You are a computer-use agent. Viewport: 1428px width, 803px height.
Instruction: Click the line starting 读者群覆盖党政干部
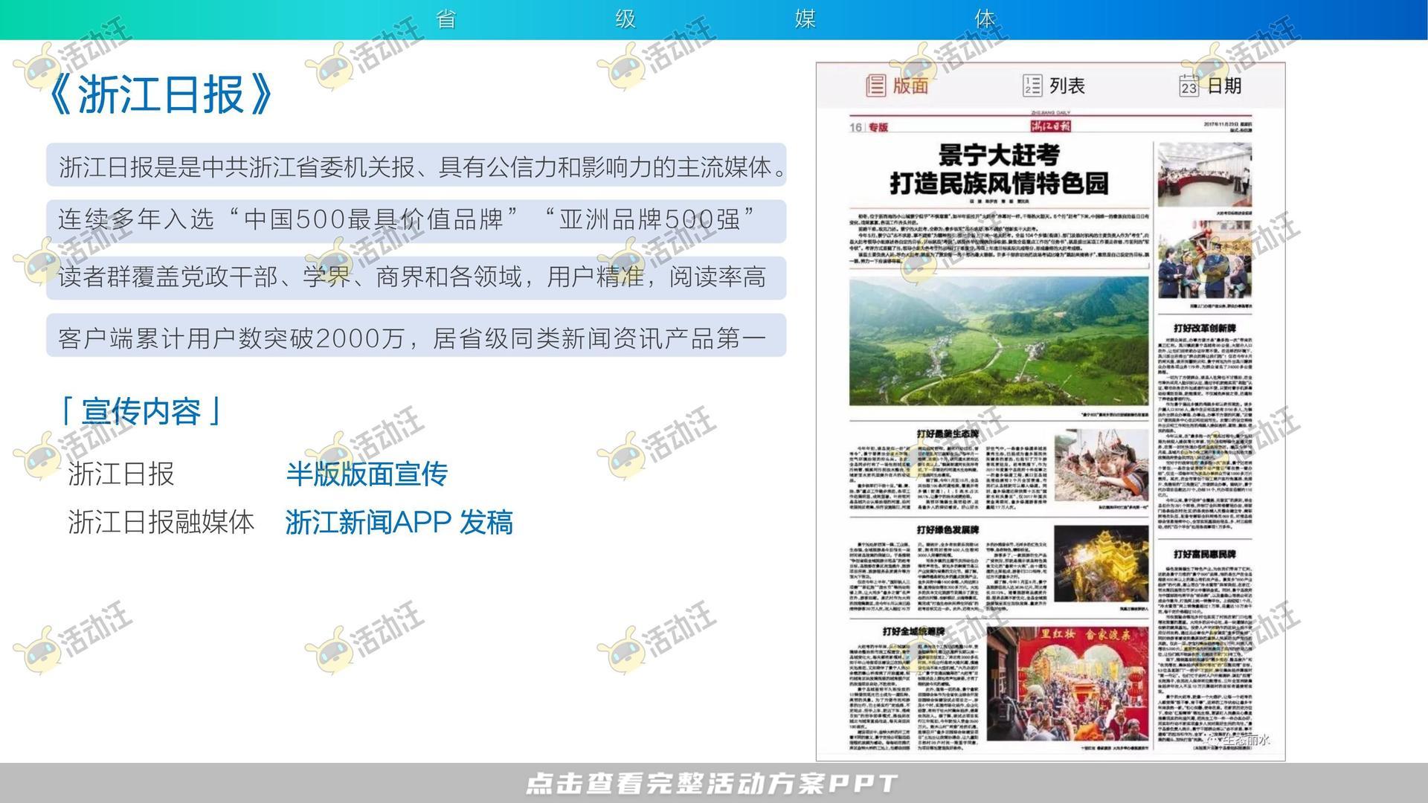pos(416,278)
